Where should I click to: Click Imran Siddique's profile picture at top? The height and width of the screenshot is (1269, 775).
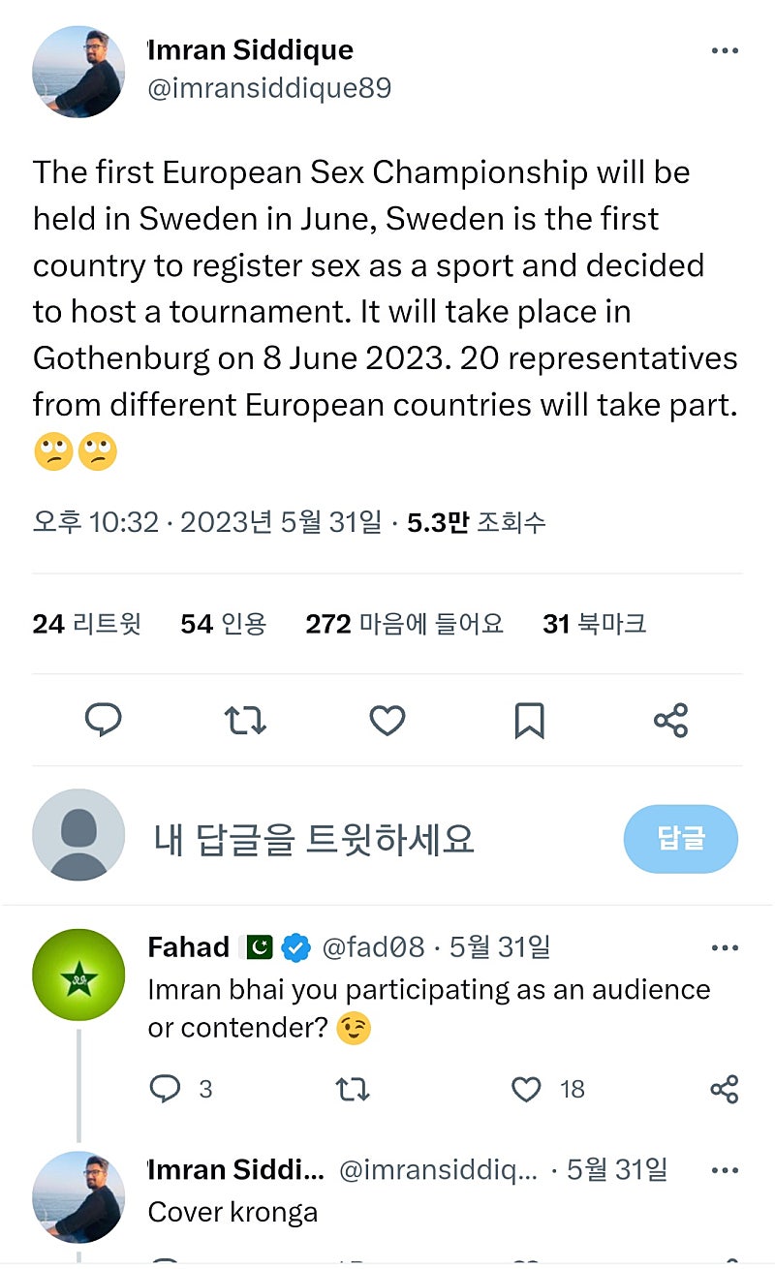pos(77,72)
